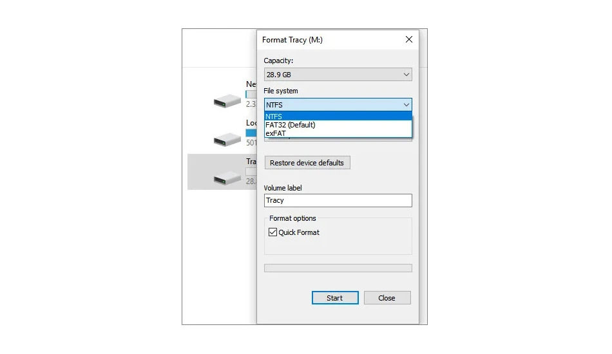Image resolution: width=612 pixels, height=354 pixels.
Task: Choose FAT32 (Default) option
Action: [x=338, y=125]
